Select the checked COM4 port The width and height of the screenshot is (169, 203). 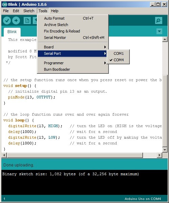pos(119,60)
